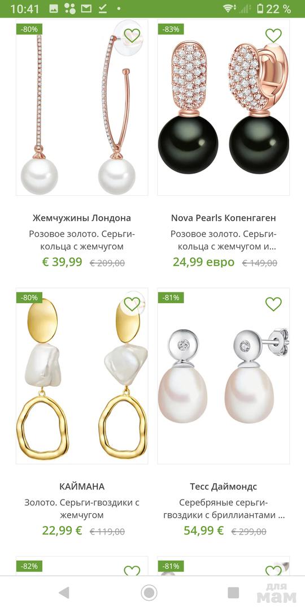Add the Тесс Даймондс earrings to favorites
The height and width of the screenshot is (611, 305).
[273, 304]
